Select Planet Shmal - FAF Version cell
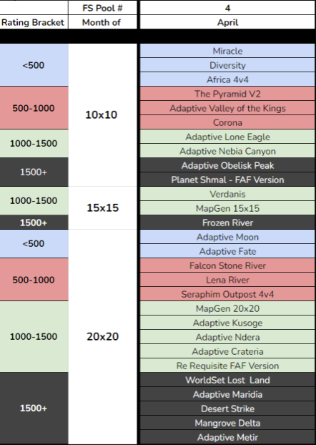The width and height of the screenshot is (316, 445). click(x=227, y=180)
